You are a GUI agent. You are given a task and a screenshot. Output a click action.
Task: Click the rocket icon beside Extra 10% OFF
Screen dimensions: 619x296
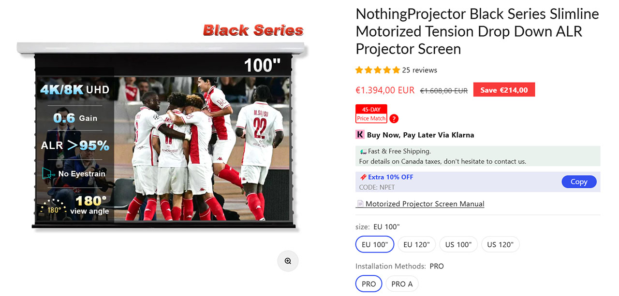click(363, 177)
